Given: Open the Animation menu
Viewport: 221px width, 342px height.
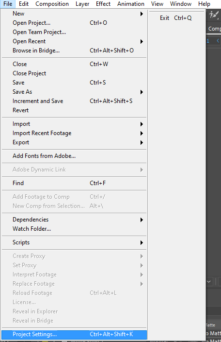Looking at the screenshot, I should [x=131, y=4].
